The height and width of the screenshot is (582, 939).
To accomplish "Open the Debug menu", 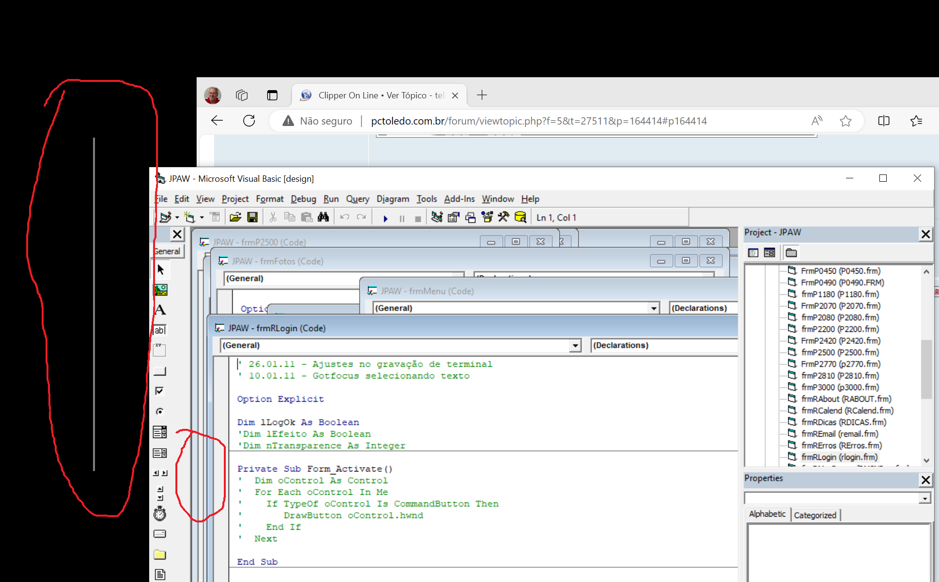I will tap(303, 199).
